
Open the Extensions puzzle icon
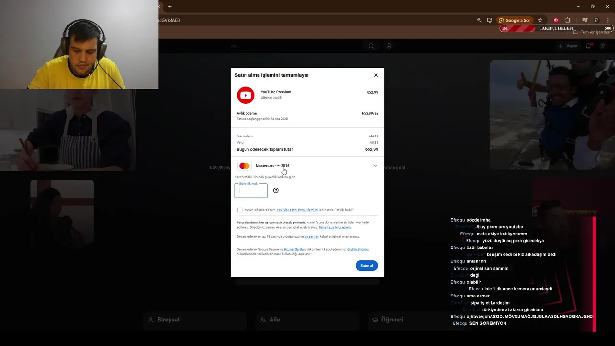click(567, 20)
